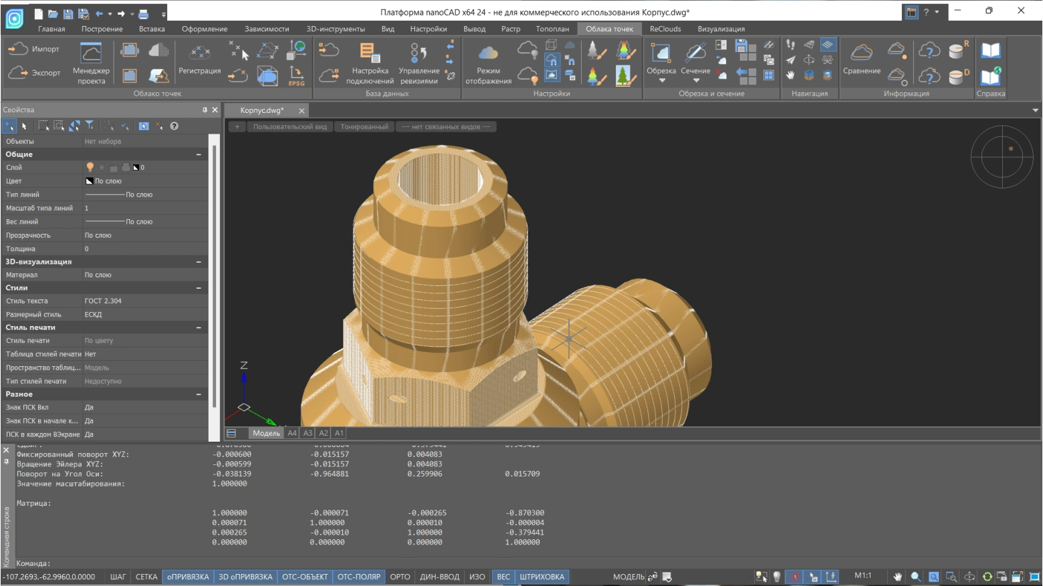Toggle layer on/off lightbulb icon

coord(90,168)
